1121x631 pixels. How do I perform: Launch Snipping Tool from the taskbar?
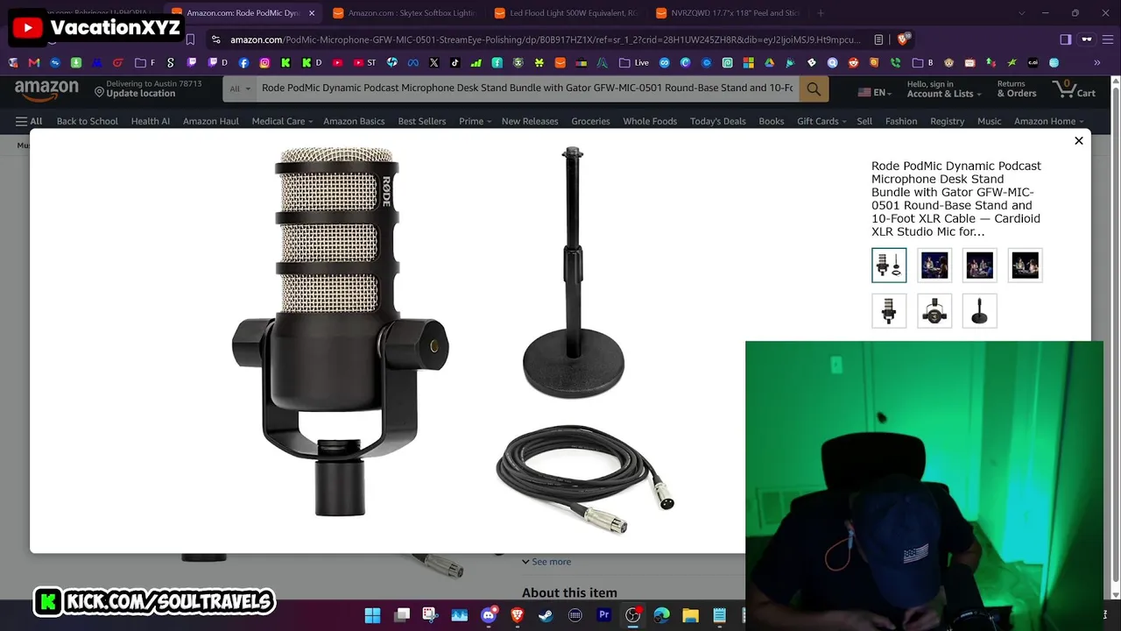click(430, 615)
